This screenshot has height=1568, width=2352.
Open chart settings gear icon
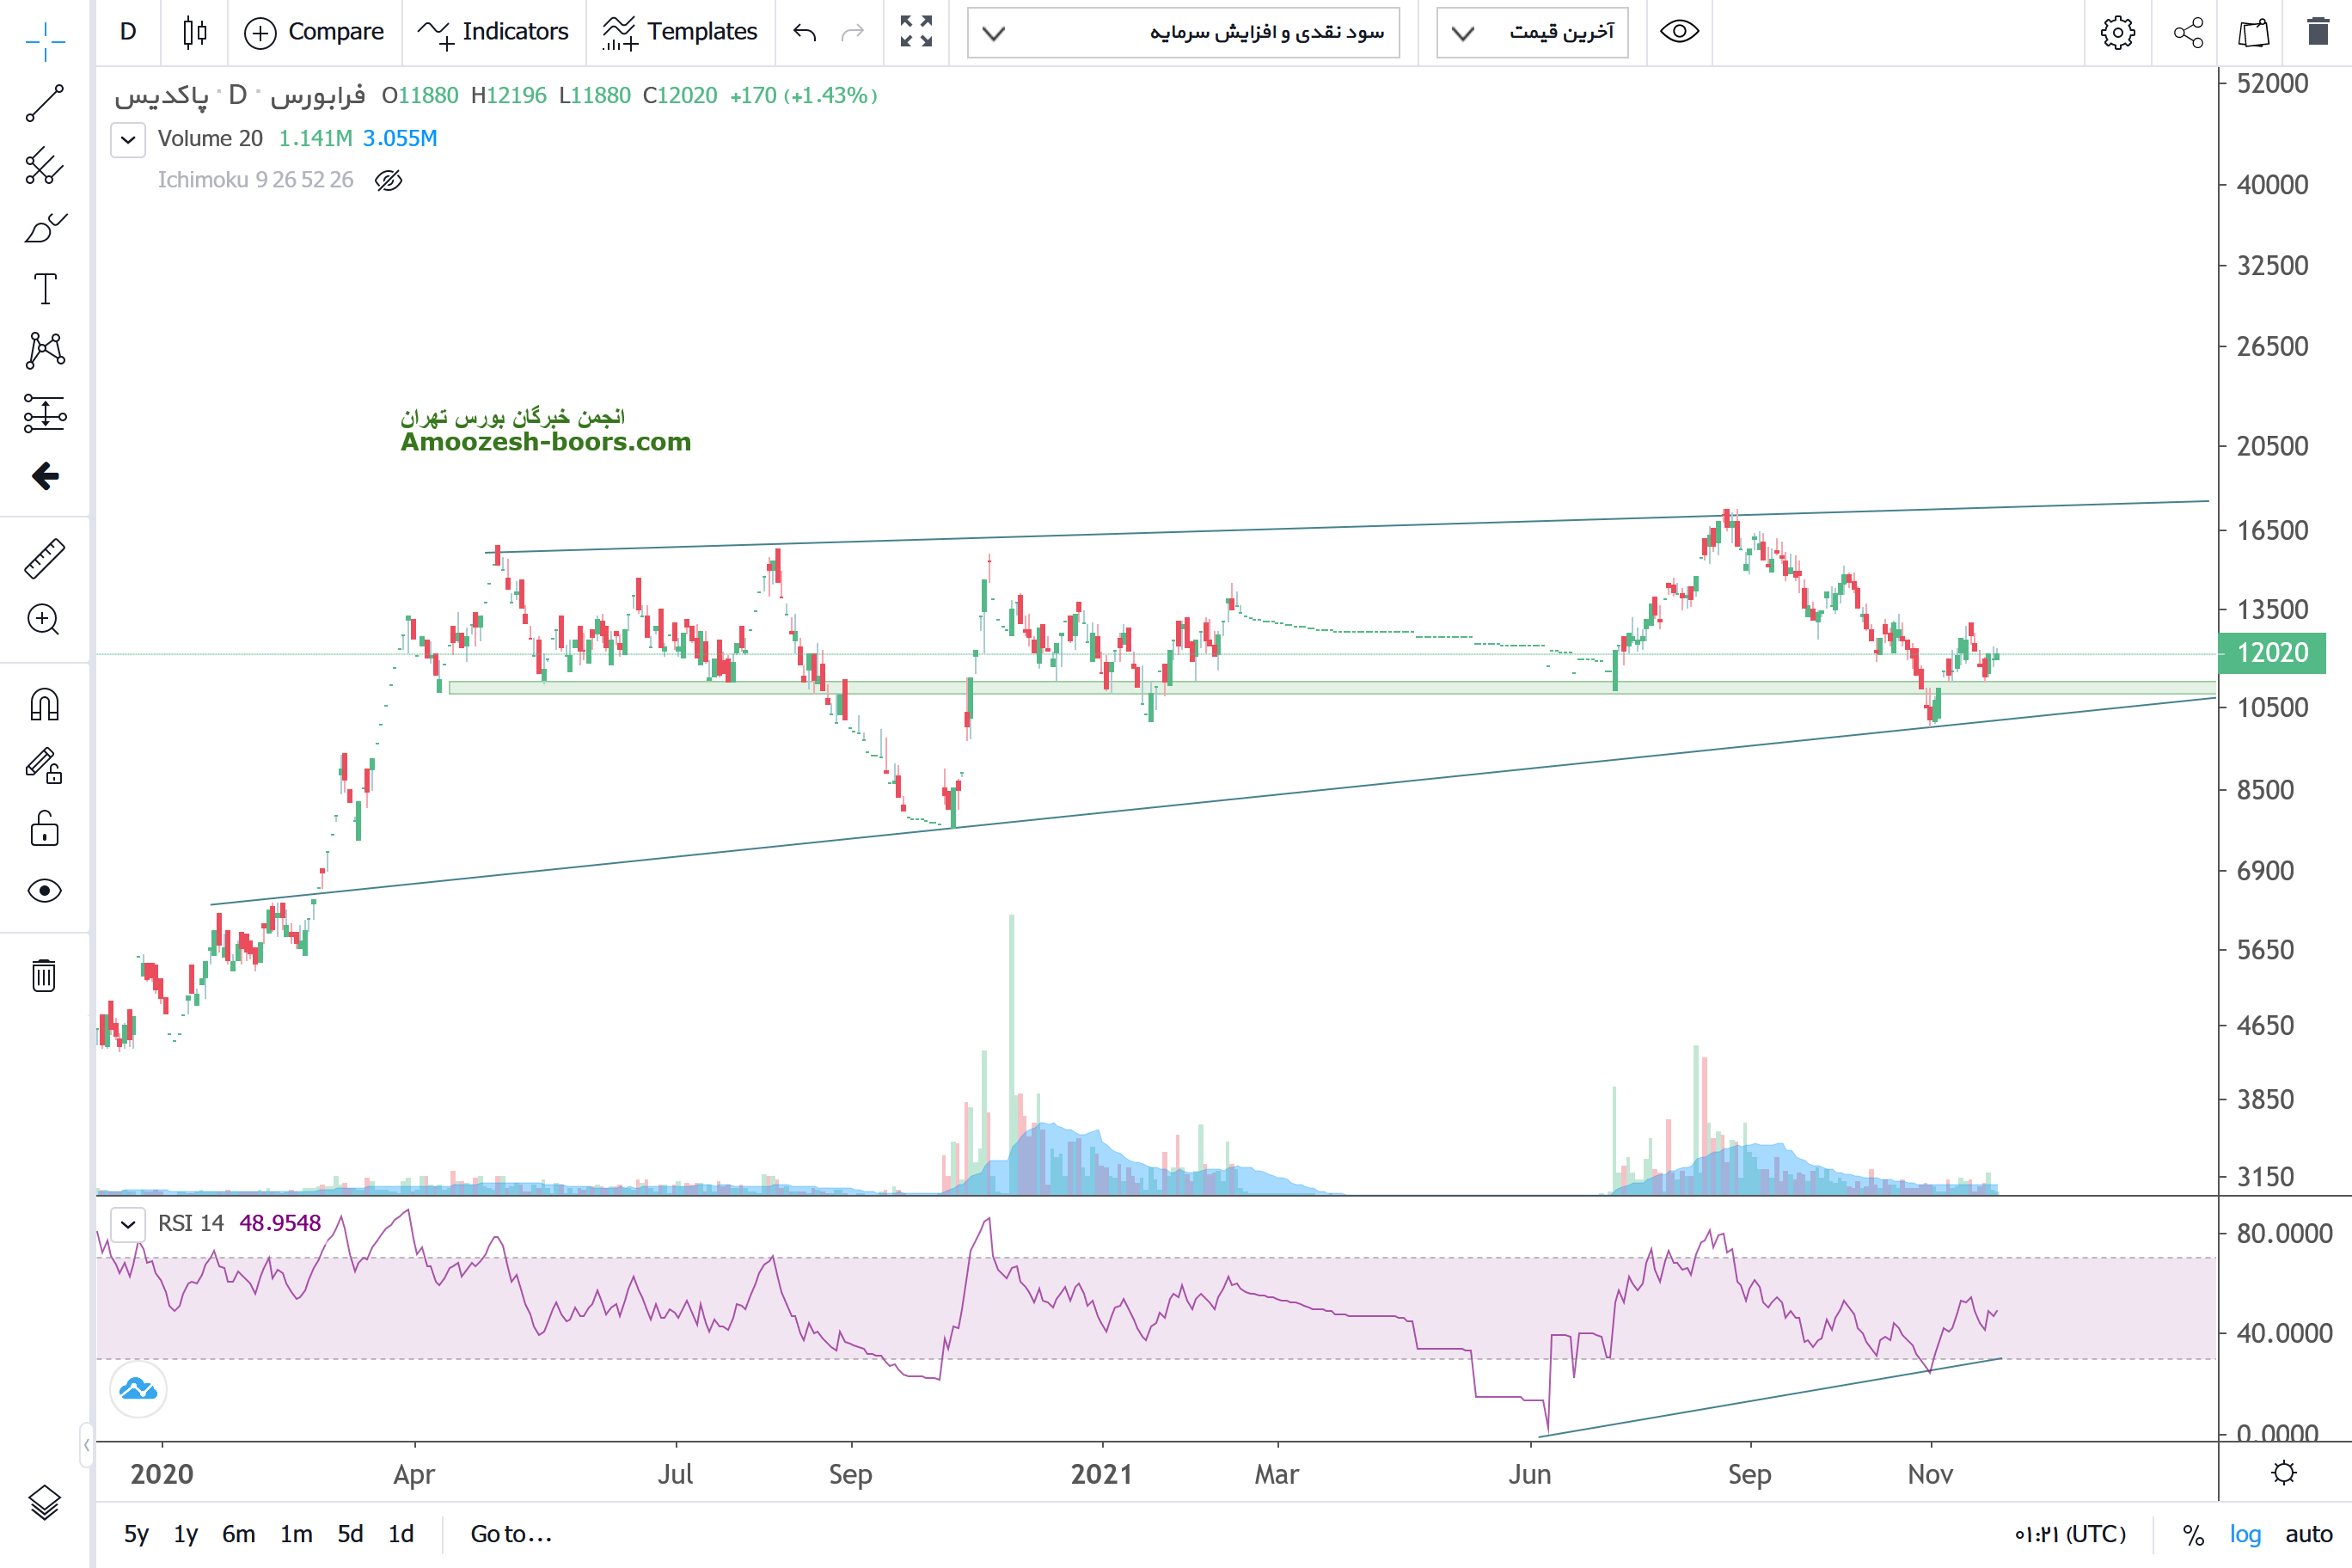(x=2117, y=32)
